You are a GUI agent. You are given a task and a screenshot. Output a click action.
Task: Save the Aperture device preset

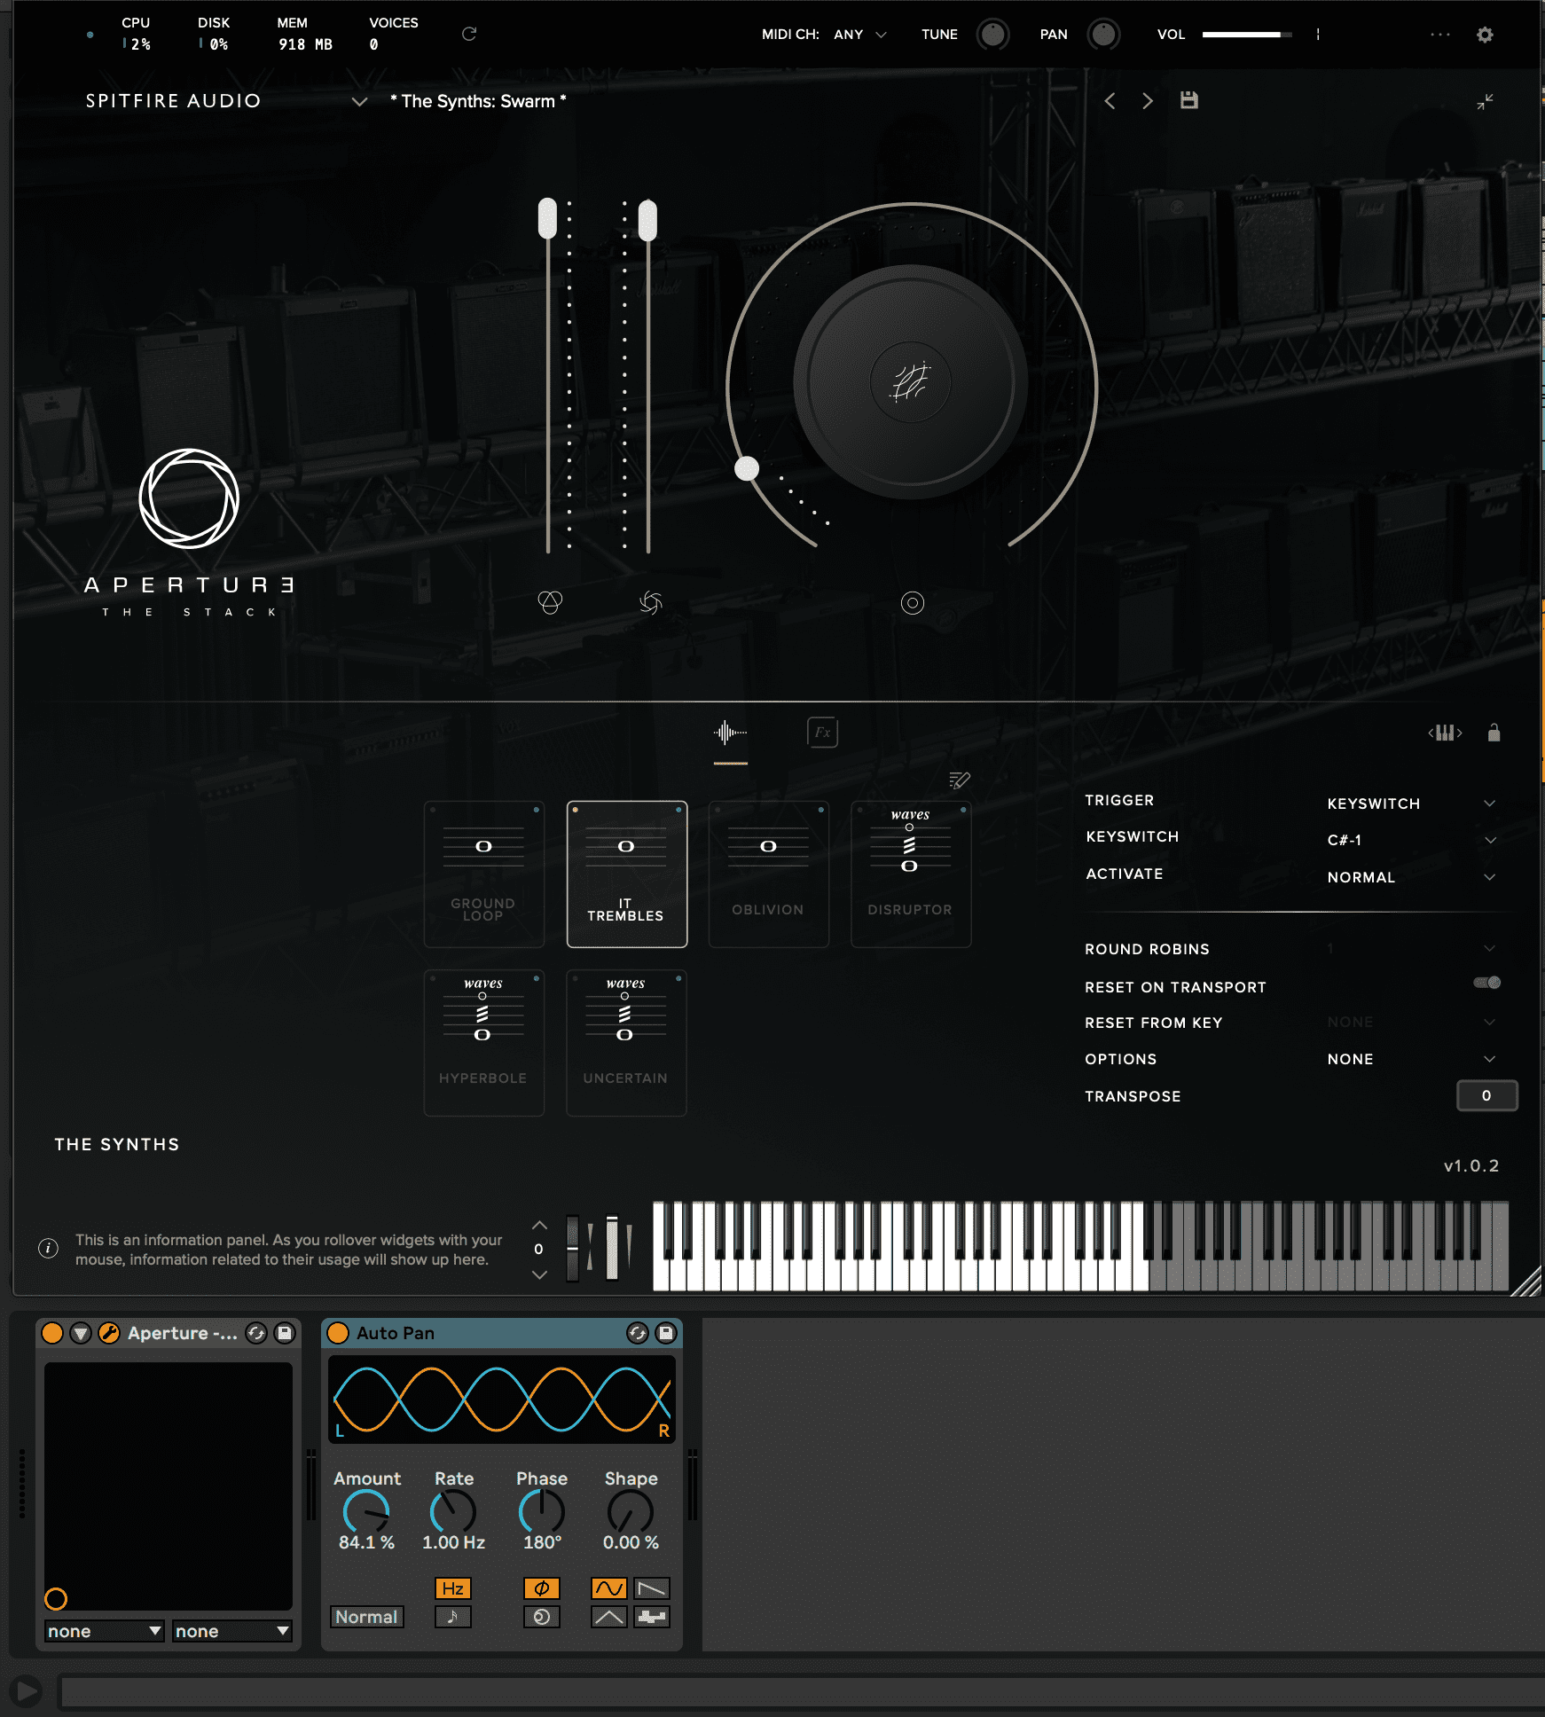285,1333
